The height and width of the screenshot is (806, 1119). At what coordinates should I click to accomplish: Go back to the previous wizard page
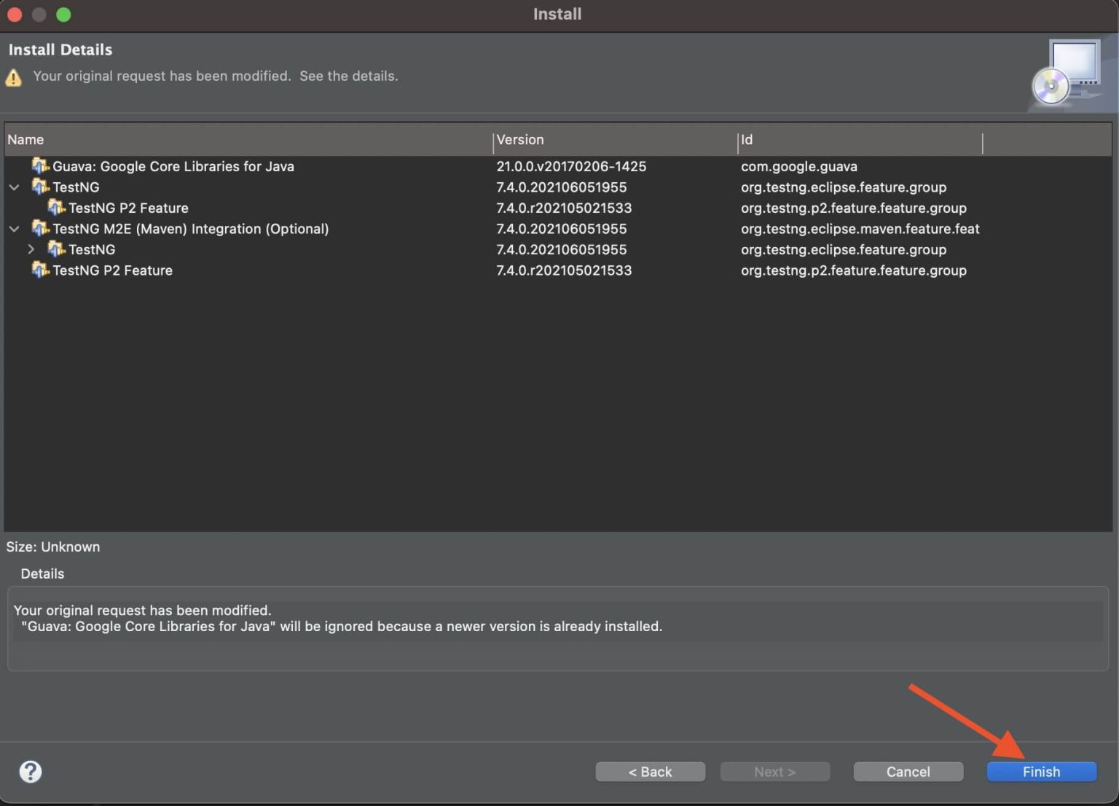coord(650,771)
